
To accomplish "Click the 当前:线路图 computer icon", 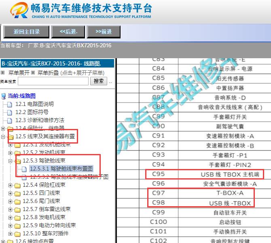I will [x=4, y=96].
